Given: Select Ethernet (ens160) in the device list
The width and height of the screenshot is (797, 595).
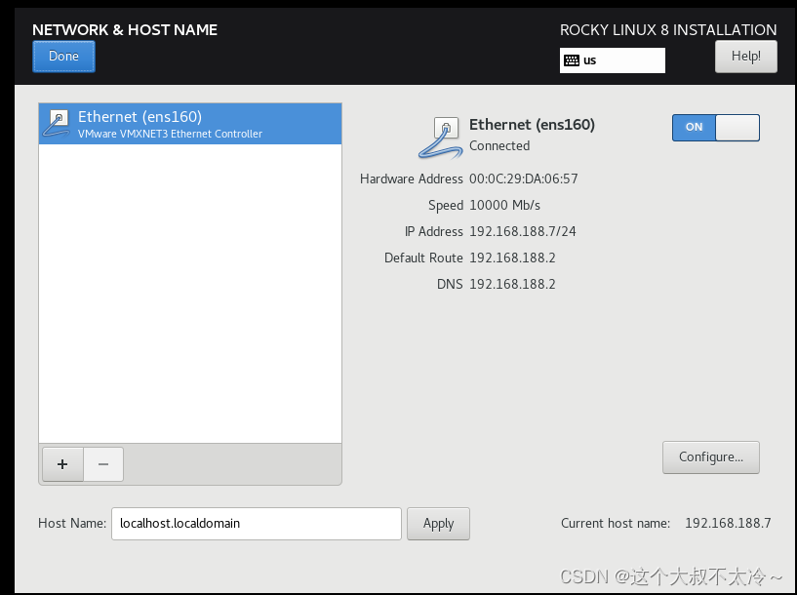Looking at the screenshot, I should pos(190,124).
